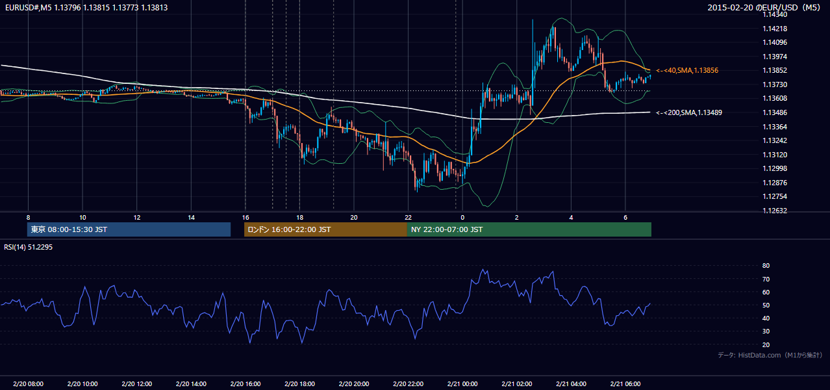
Task: Click price level 1.14340 on the axis
Action: point(774,14)
